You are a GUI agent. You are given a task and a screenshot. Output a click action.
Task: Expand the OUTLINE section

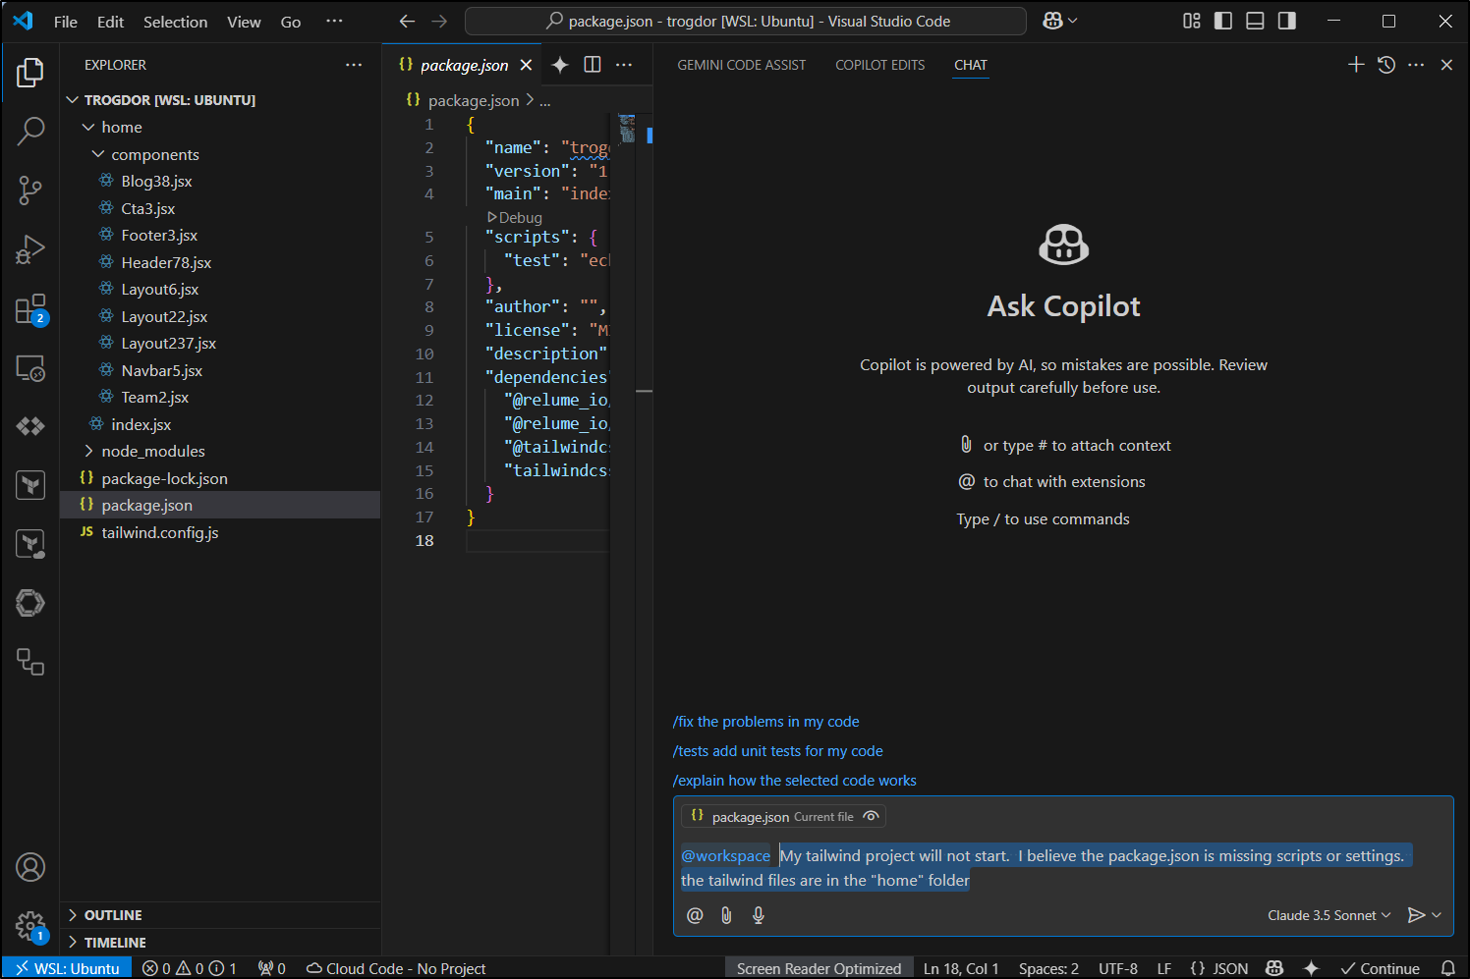click(220, 915)
